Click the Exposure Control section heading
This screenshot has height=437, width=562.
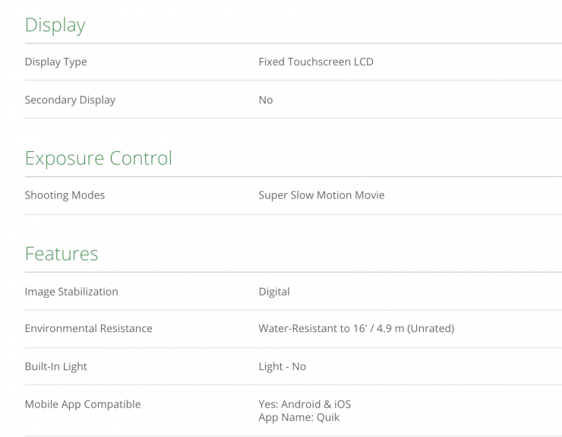[x=98, y=158]
